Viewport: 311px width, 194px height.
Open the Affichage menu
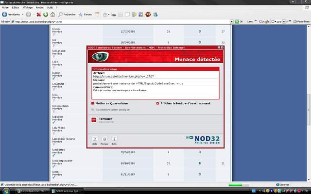click(28, 8)
